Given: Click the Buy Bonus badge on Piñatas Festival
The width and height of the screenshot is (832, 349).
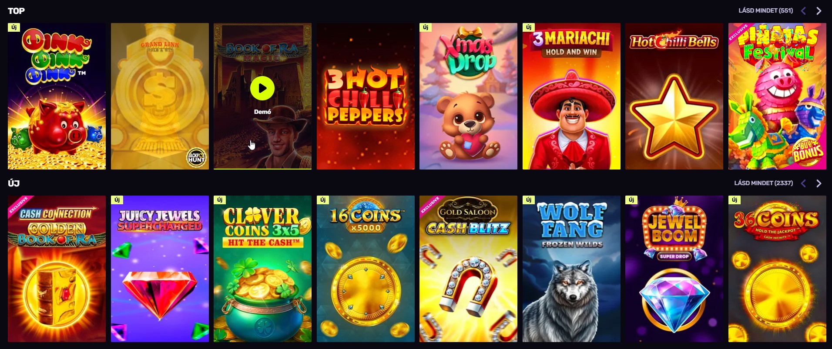Looking at the screenshot, I should 808,151.
